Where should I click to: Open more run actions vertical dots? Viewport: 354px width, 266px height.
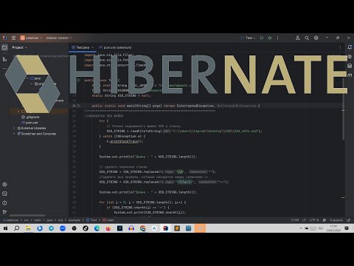[277, 38]
